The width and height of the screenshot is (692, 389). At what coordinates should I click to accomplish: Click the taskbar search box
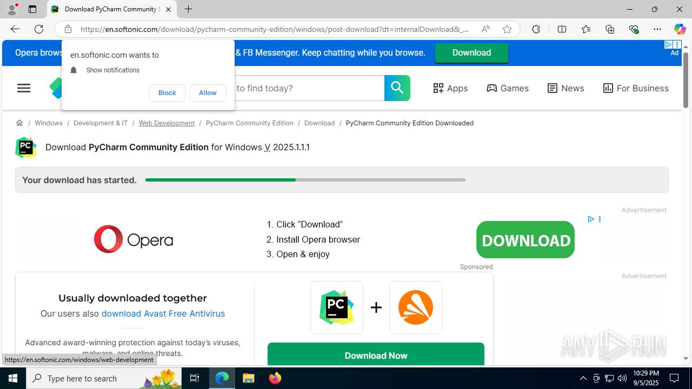(104, 378)
